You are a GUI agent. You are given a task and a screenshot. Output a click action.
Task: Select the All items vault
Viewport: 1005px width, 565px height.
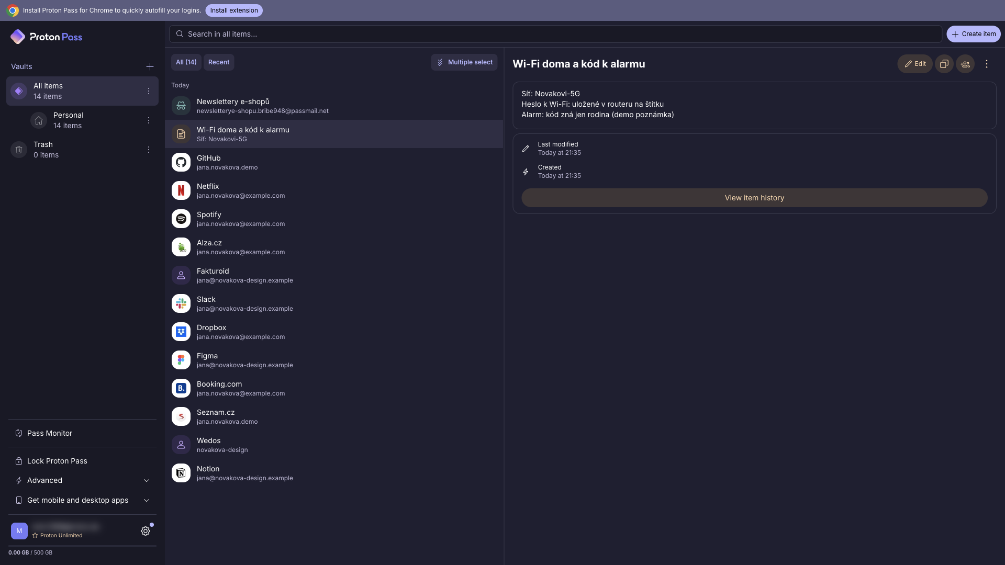tap(82, 91)
